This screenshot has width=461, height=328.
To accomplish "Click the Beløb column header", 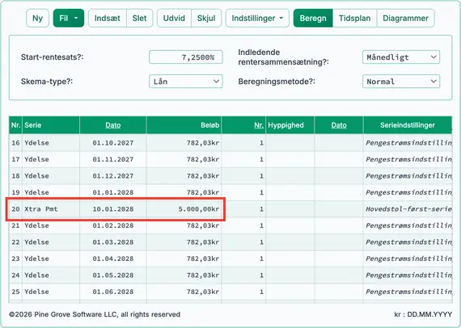I will pyautogui.click(x=184, y=125).
